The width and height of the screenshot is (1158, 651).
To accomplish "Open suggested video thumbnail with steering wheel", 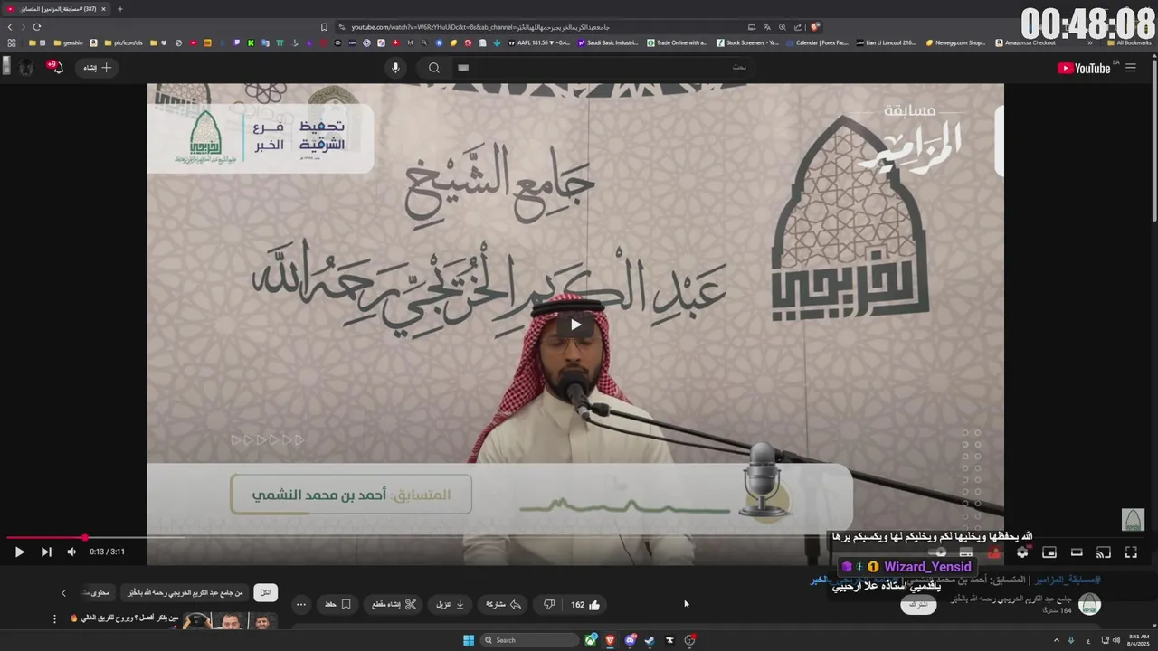I will (230, 622).
